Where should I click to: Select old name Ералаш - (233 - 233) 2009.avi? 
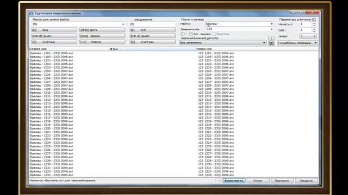point(52,175)
